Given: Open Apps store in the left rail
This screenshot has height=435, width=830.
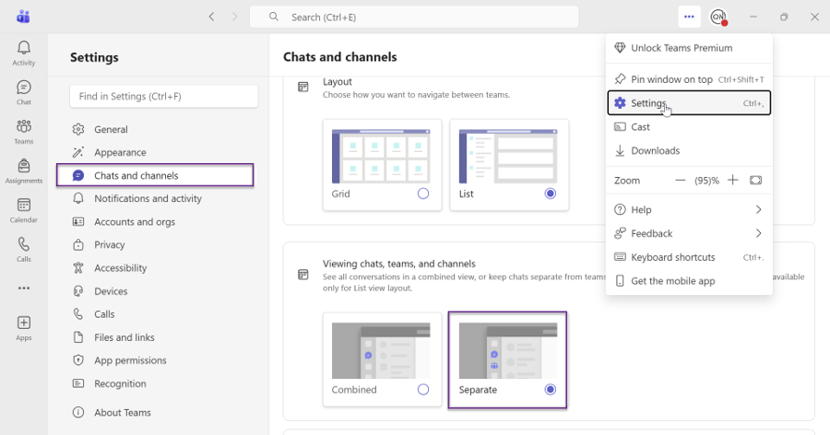Looking at the screenshot, I should (24, 328).
